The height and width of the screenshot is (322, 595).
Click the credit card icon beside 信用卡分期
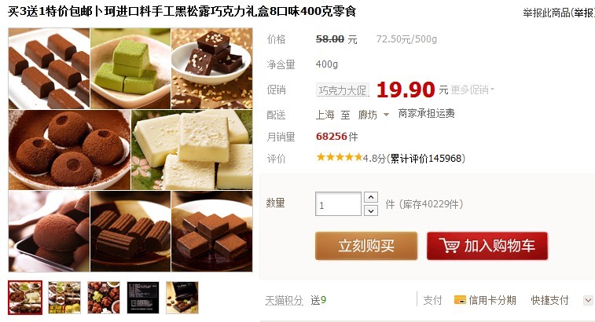(460, 300)
